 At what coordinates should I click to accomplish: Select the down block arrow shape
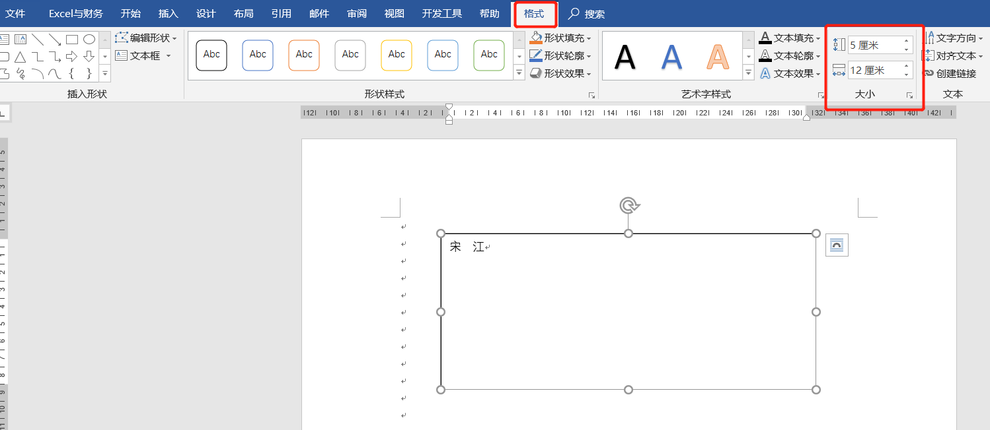tap(89, 57)
